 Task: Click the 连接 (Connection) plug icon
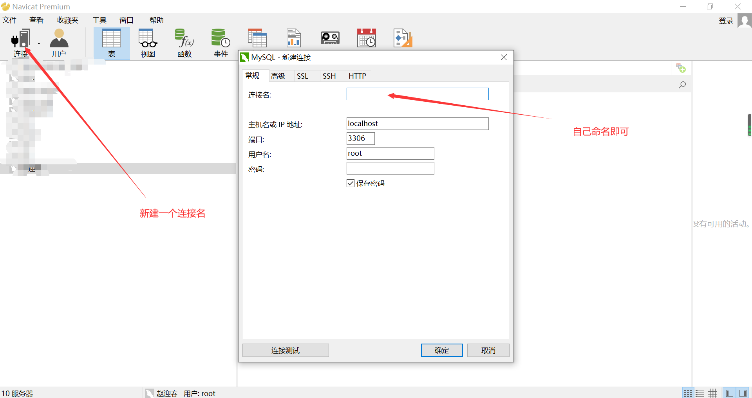coord(21,38)
